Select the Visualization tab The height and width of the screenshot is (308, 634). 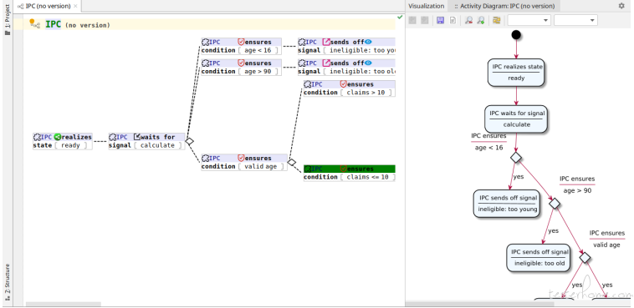(427, 6)
